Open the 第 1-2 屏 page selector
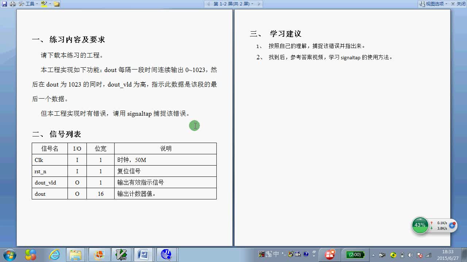Image resolution: width=467 pixels, height=262 pixels. click(x=233, y=4)
